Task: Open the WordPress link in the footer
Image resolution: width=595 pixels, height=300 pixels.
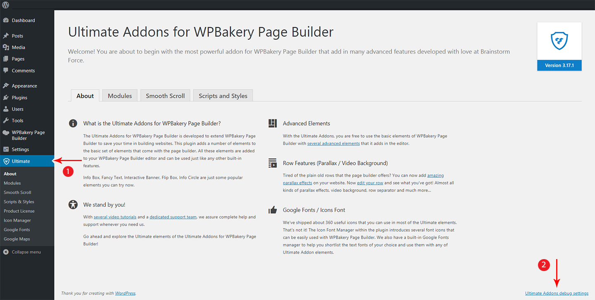Action: (x=125, y=293)
